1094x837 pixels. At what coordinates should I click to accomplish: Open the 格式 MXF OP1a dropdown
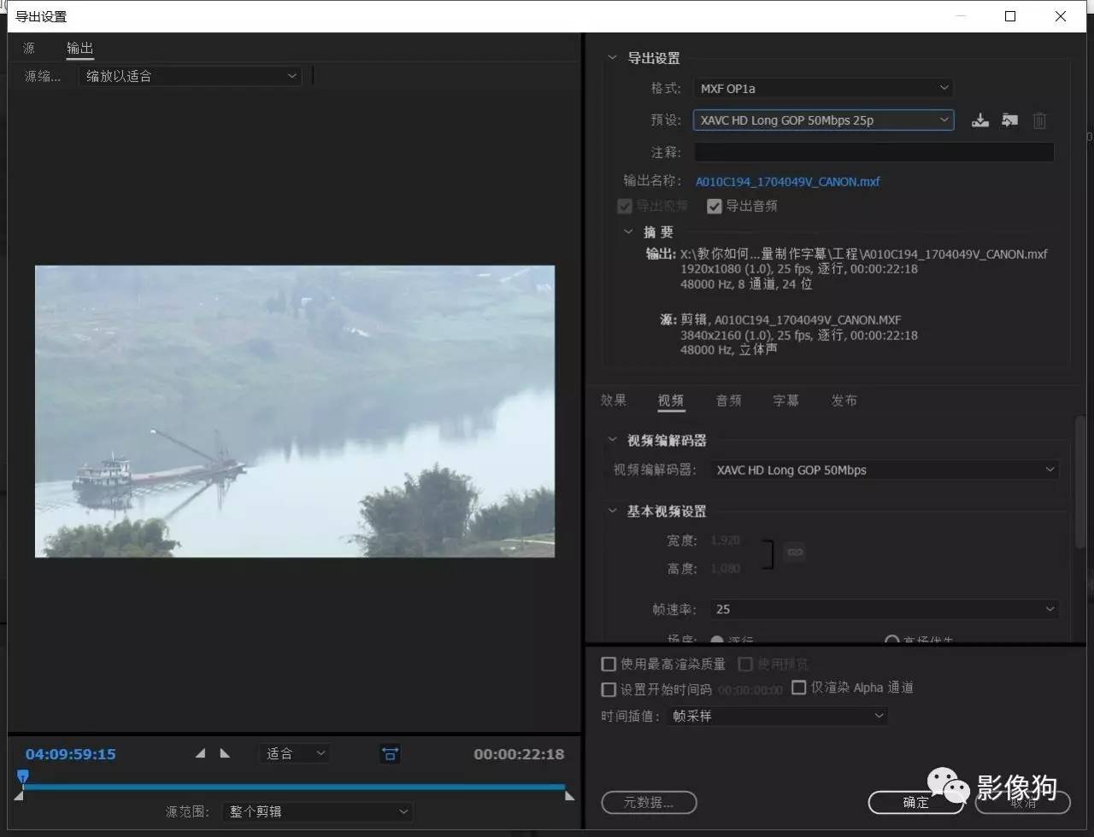[822, 87]
